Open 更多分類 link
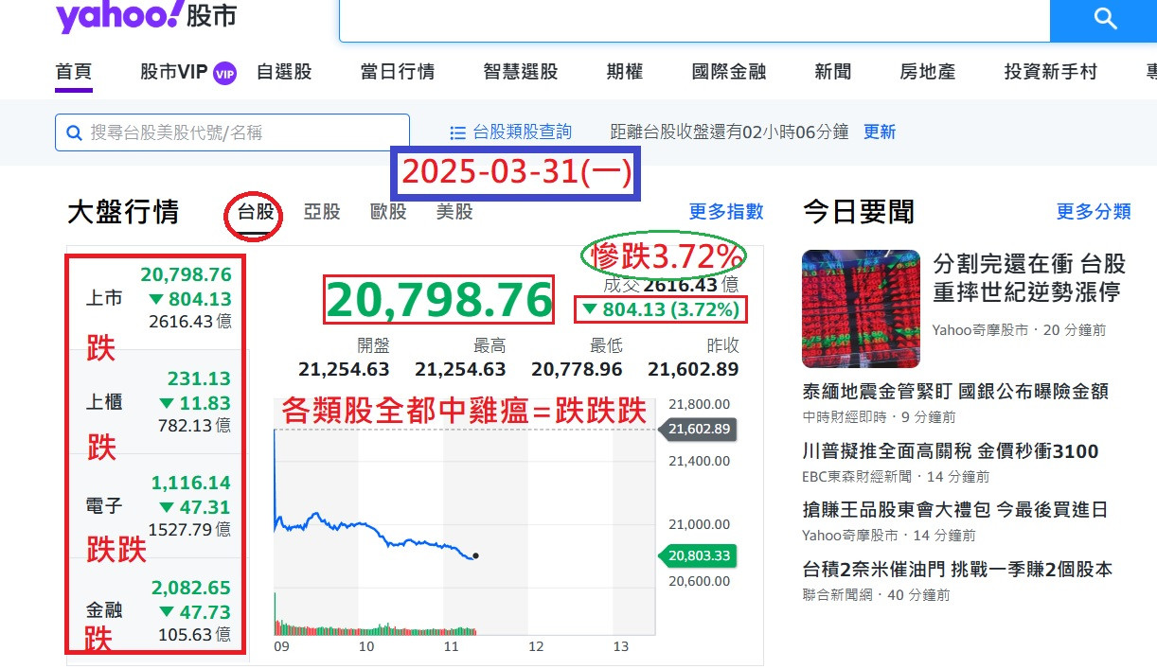Viewport: 1157px width, 669px height. pos(1093,212)
